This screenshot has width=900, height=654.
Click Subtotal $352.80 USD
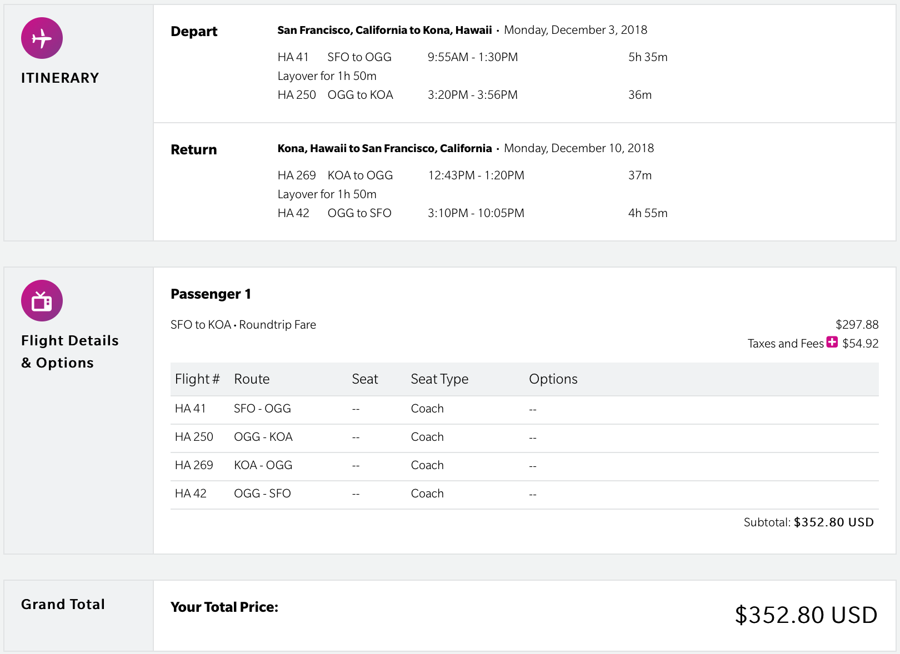pyautogui.click(x=809, y=522)
